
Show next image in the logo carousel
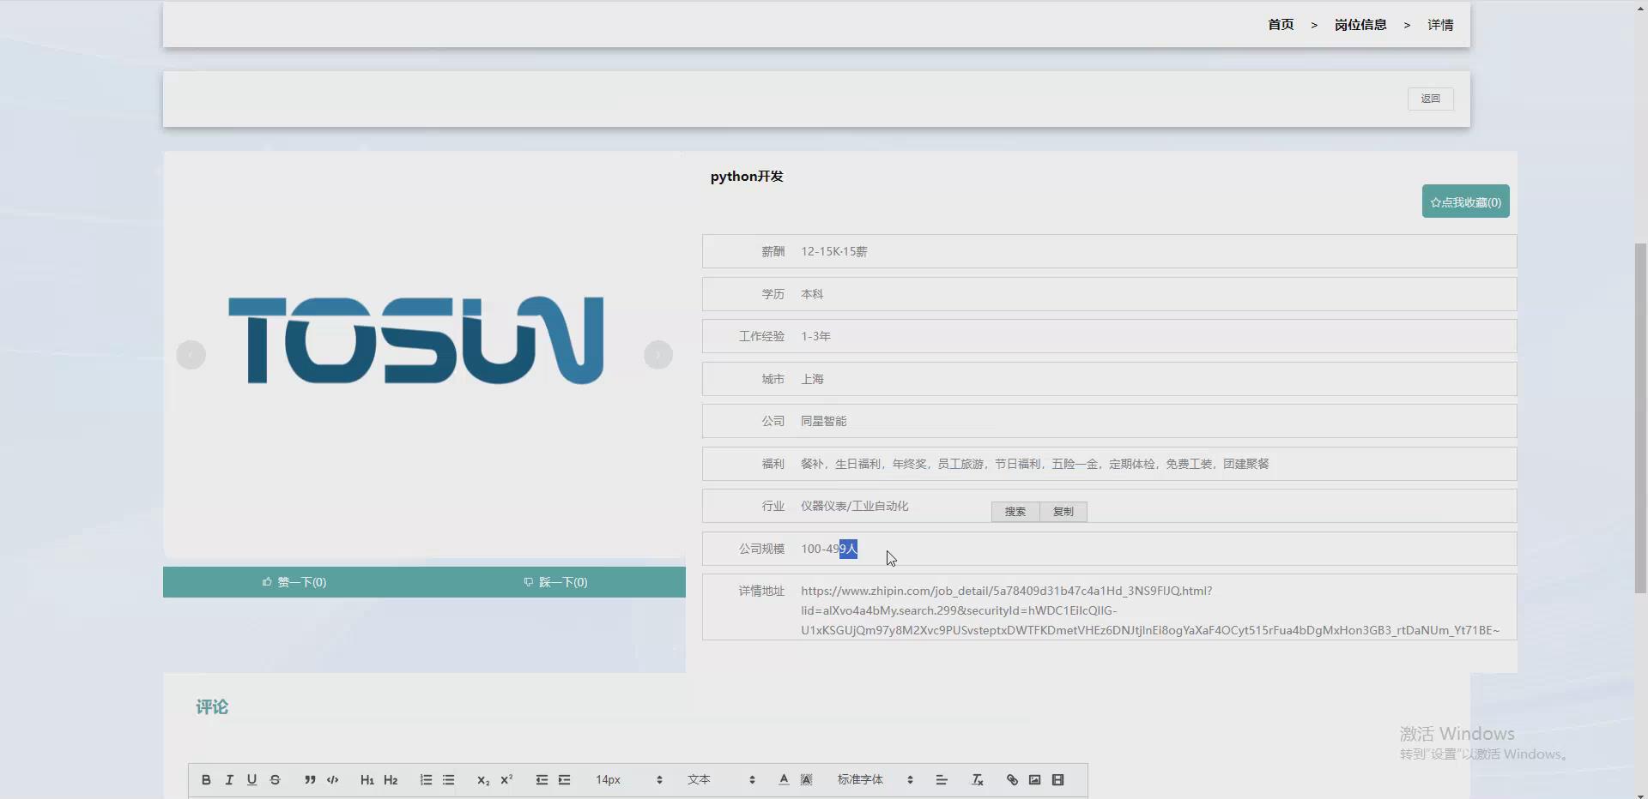[658, 355]
